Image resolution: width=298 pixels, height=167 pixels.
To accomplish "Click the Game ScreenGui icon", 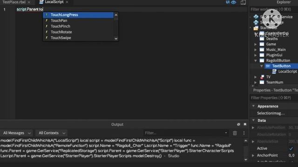I will 262,44.
